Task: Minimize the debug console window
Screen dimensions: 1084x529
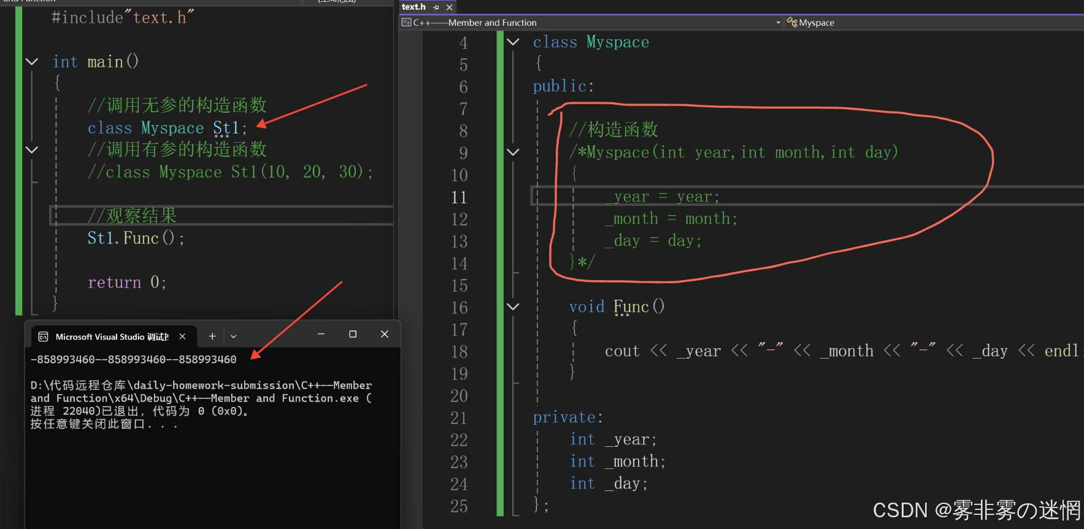Action: click(321, 334)
